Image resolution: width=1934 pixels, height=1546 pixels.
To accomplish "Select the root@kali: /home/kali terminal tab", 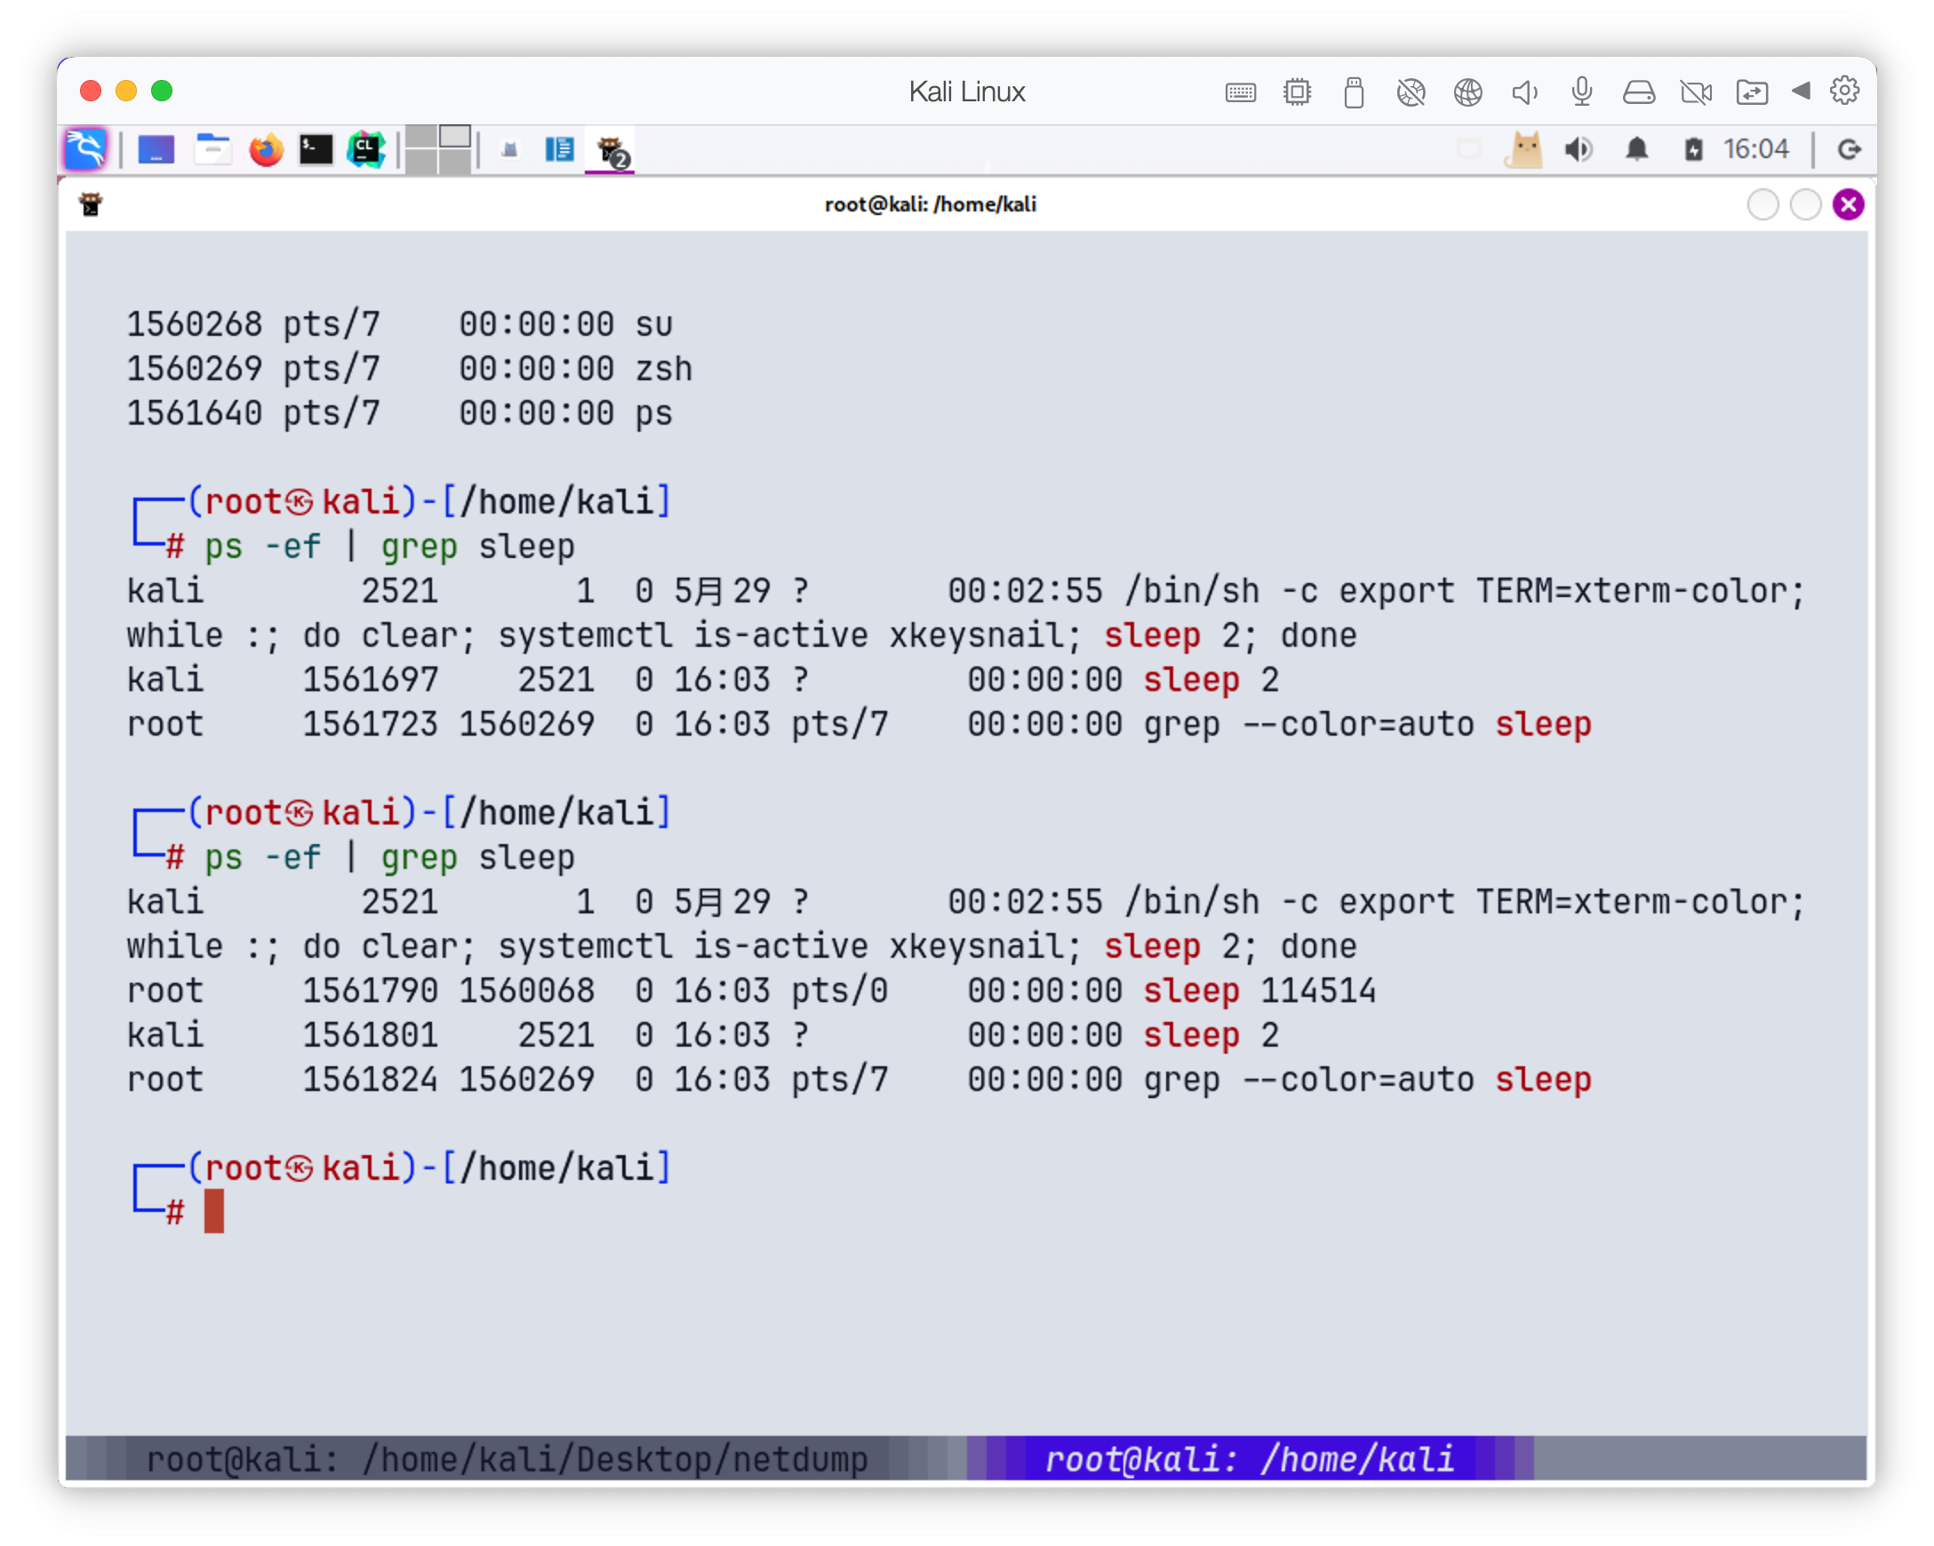I will [1249, 1459].
